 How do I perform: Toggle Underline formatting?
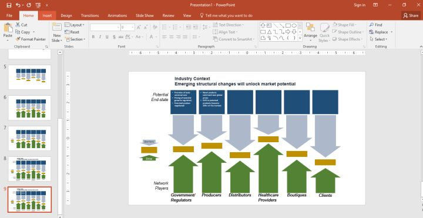(107, 37)
